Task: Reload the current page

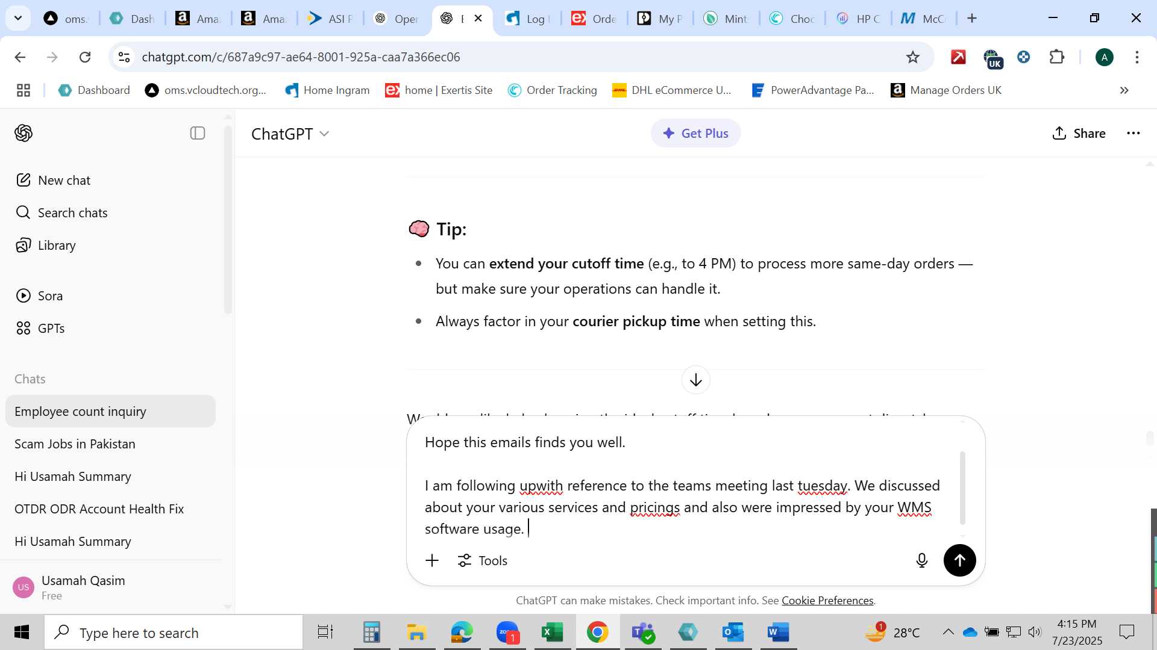Action: [85, 57]
